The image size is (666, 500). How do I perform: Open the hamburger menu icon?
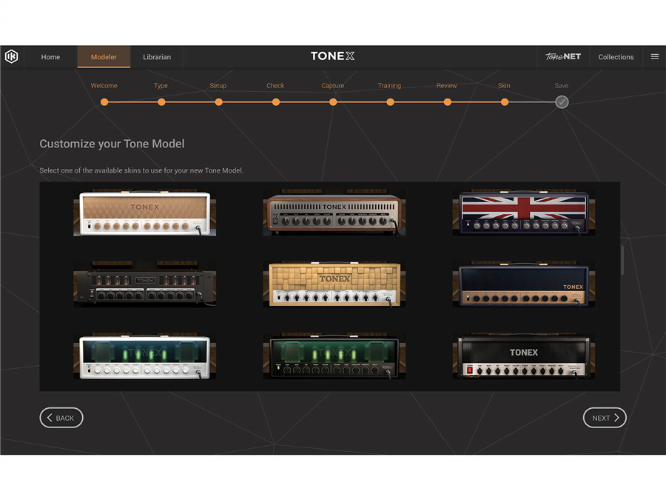[654, 57]
